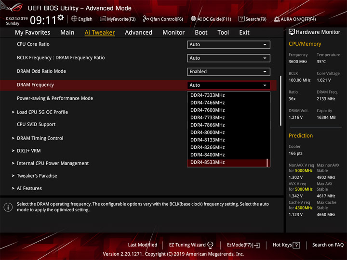347x260 pixels.
Task: Click the 03/24/2019 date display
Action: pyautogui.click(x=16, y=19)
